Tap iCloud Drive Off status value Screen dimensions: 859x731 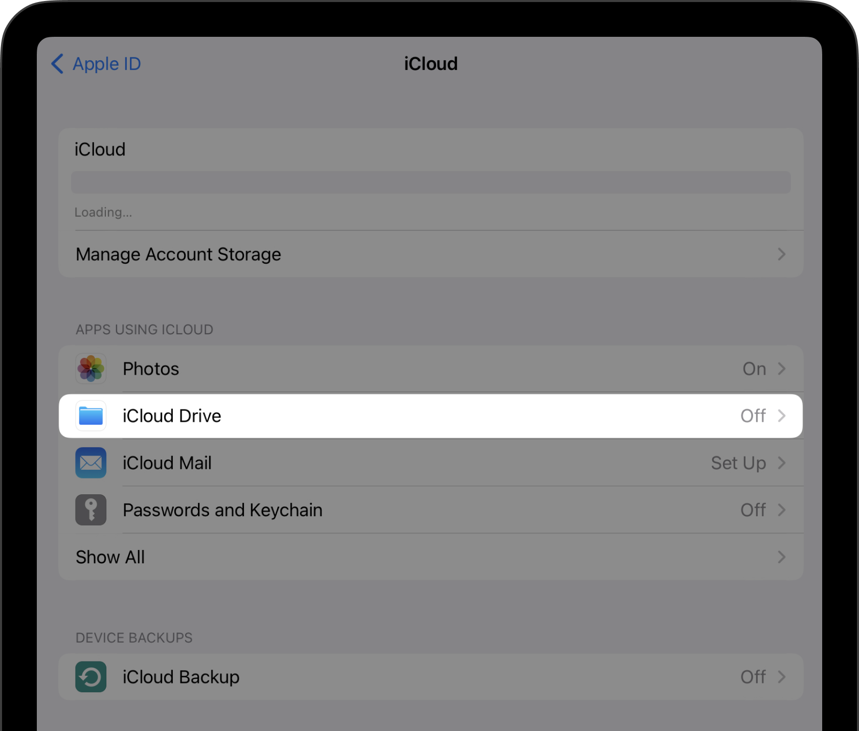pos(753,416)
